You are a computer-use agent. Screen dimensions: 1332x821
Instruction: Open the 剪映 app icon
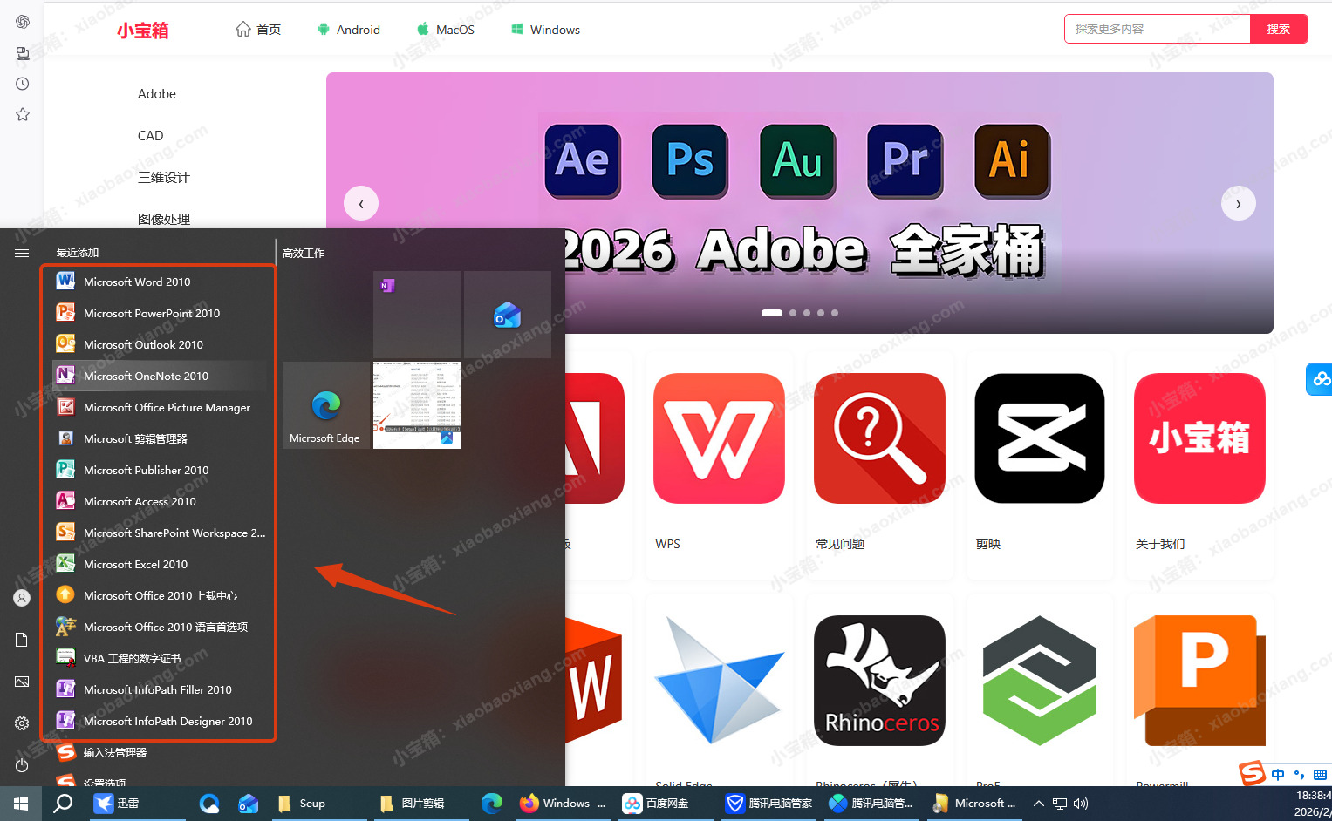coord(1040,438)
